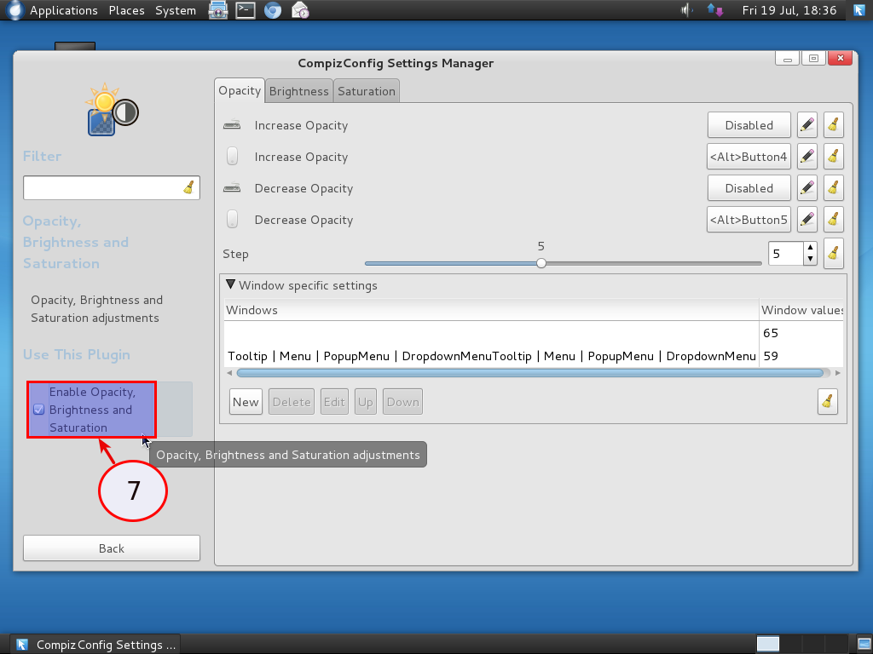The height and width of the screenshot is (654, 873).
Task: Click the date and time in top panel
Action: point(789,10)
